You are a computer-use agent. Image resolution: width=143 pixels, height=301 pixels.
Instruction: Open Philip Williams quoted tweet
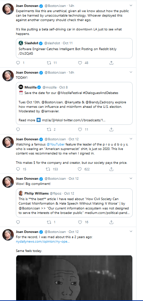click(74, 203)
